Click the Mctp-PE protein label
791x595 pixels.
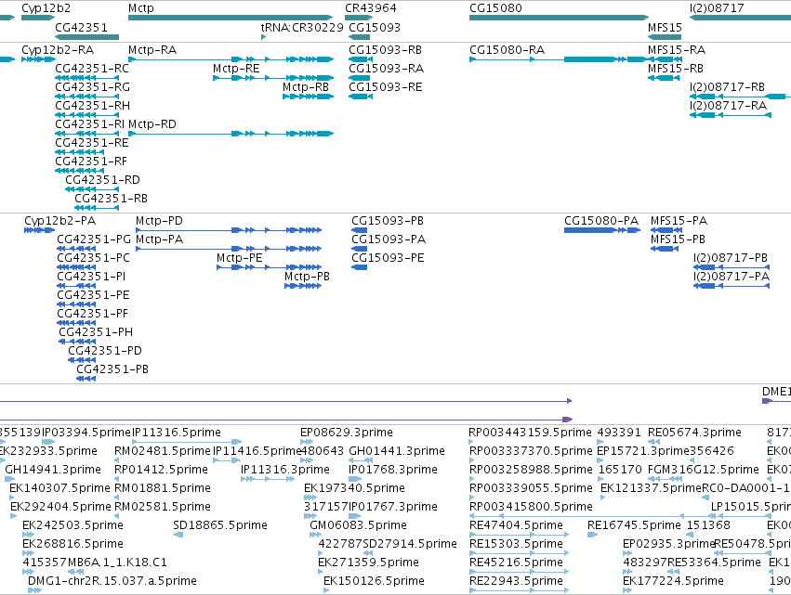click(x=239, y=258)
